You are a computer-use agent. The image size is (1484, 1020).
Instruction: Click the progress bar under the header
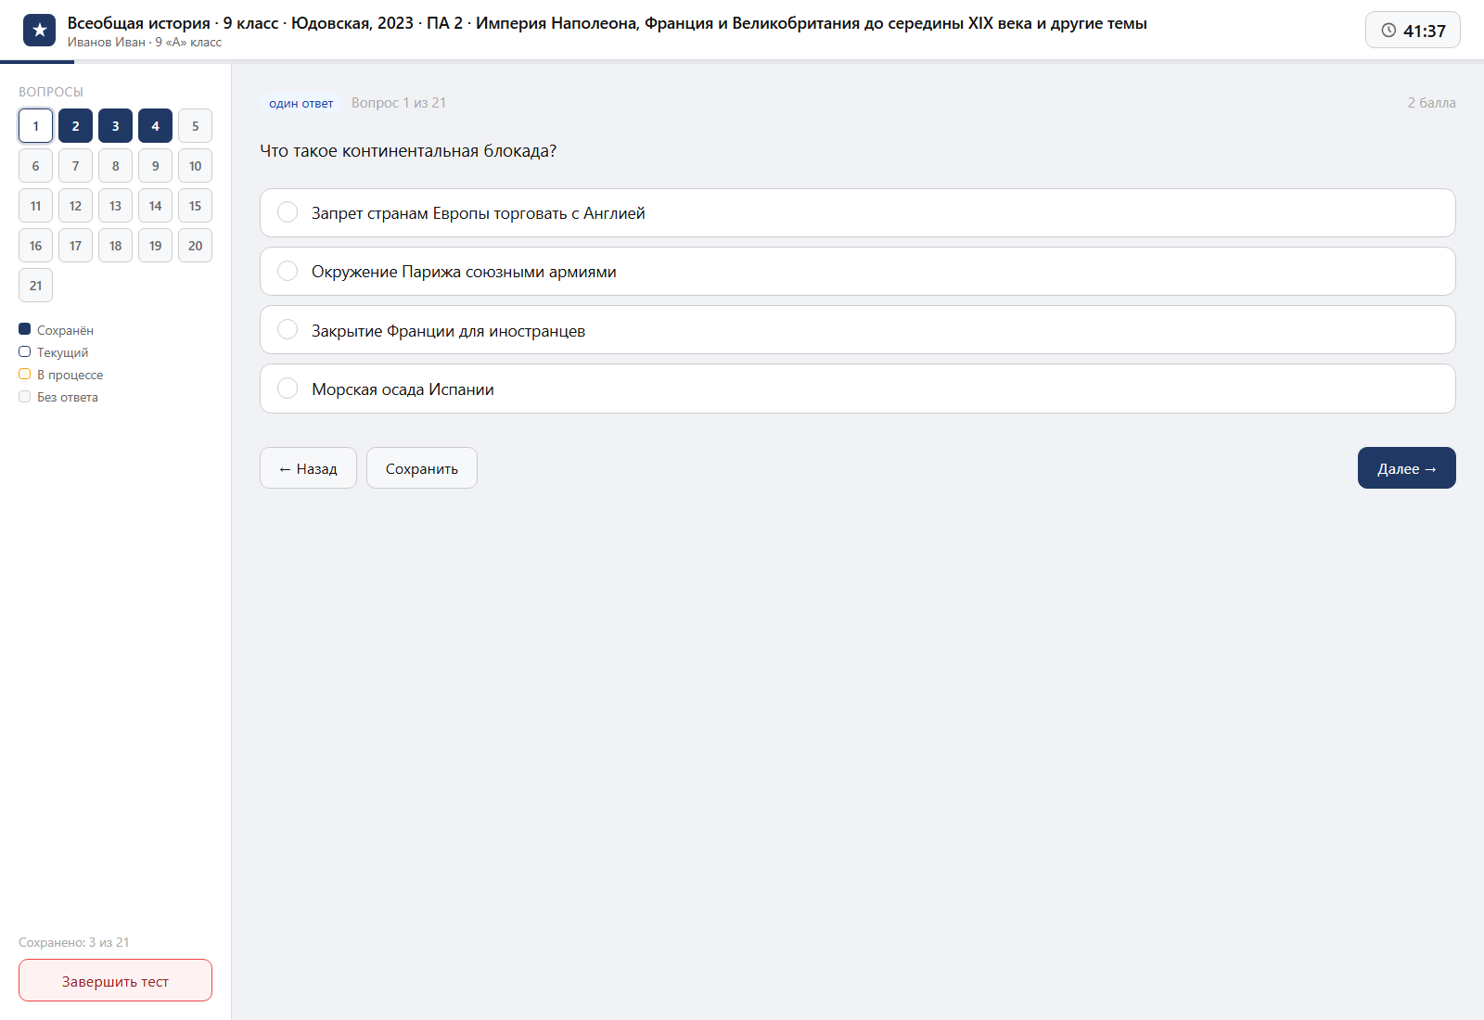pyautogui.click(x=742, y=62)
